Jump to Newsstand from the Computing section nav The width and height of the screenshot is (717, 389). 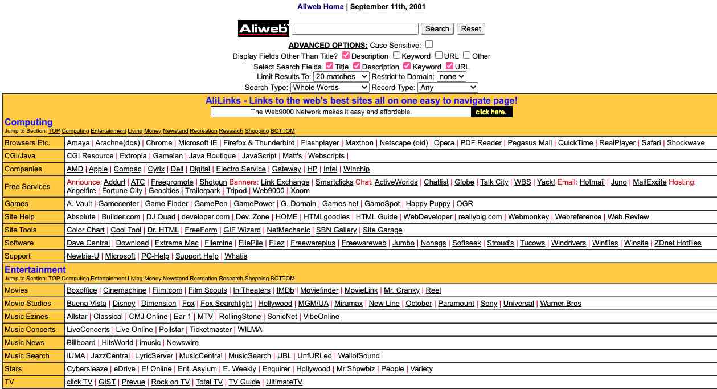tap(175, 132)
